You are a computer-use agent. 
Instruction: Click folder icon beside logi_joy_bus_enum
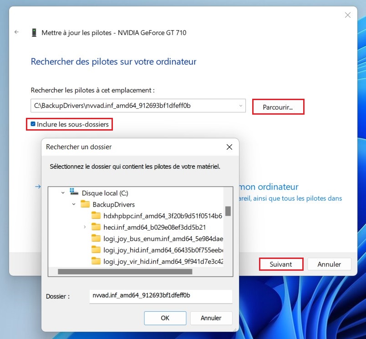(96, 238)
